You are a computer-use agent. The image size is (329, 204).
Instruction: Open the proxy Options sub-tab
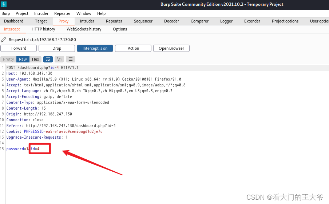[x=120, y=29]
